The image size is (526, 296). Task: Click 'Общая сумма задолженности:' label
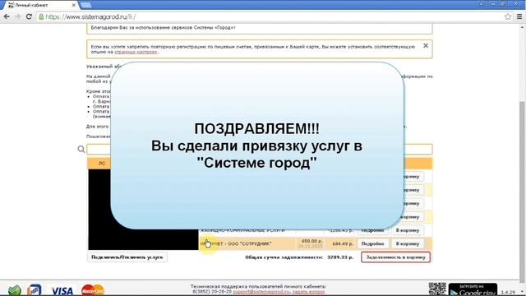(x=284, y=257)
